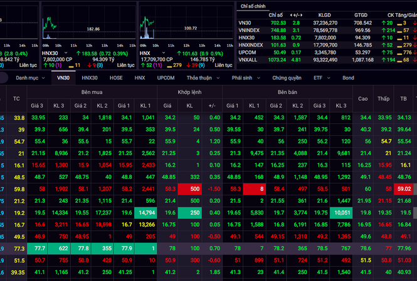Switch to the HOSE tab

click(x=116, y=78)
